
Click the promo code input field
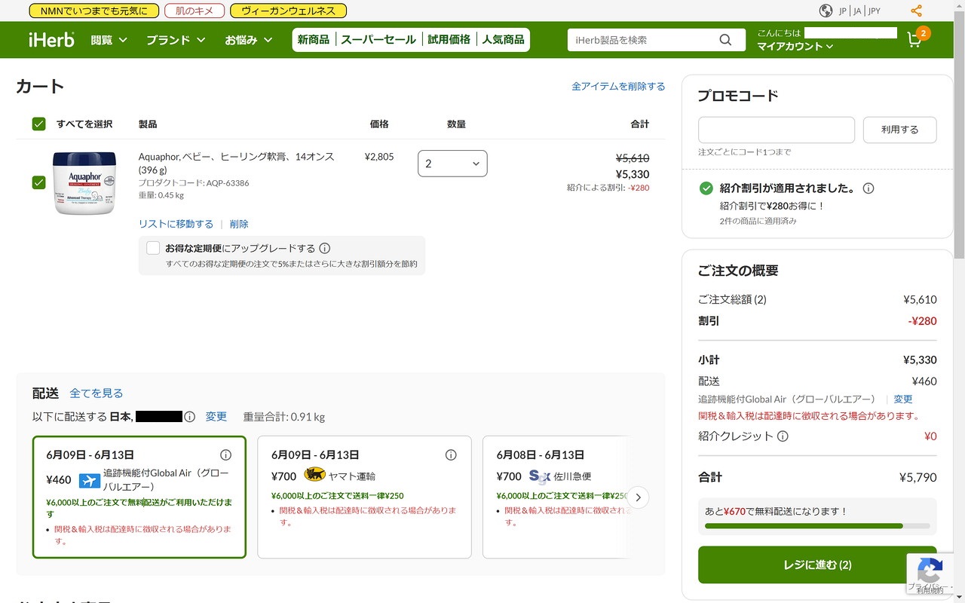pyautogui.click(x=777, y=130)
